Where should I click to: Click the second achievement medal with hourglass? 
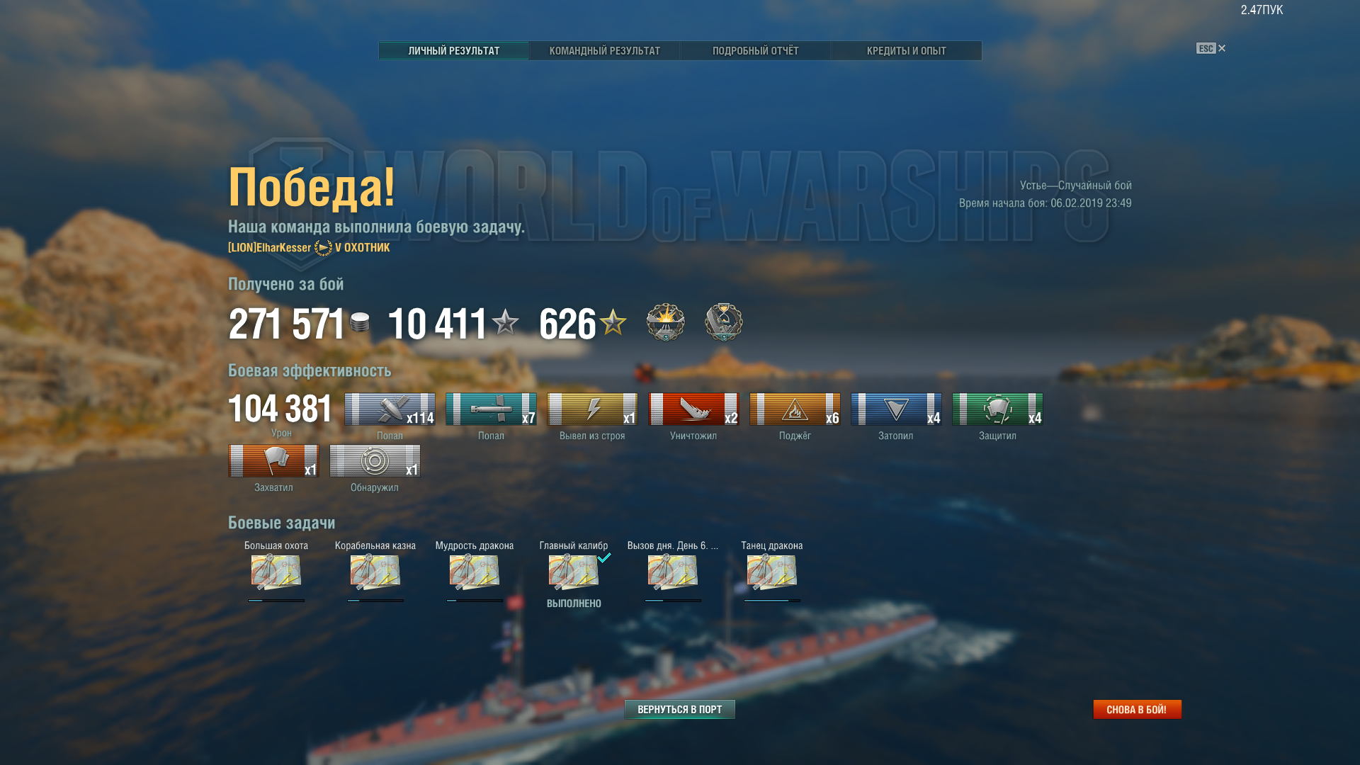[723, 322]
